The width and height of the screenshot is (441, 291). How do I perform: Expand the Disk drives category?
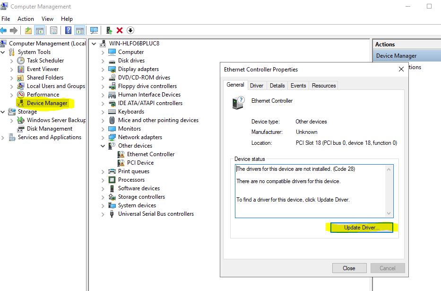[x=103, y=61]
